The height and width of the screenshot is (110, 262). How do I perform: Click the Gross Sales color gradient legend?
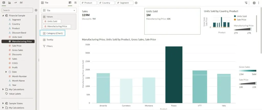pyautogui.click(x=247, y=71)
